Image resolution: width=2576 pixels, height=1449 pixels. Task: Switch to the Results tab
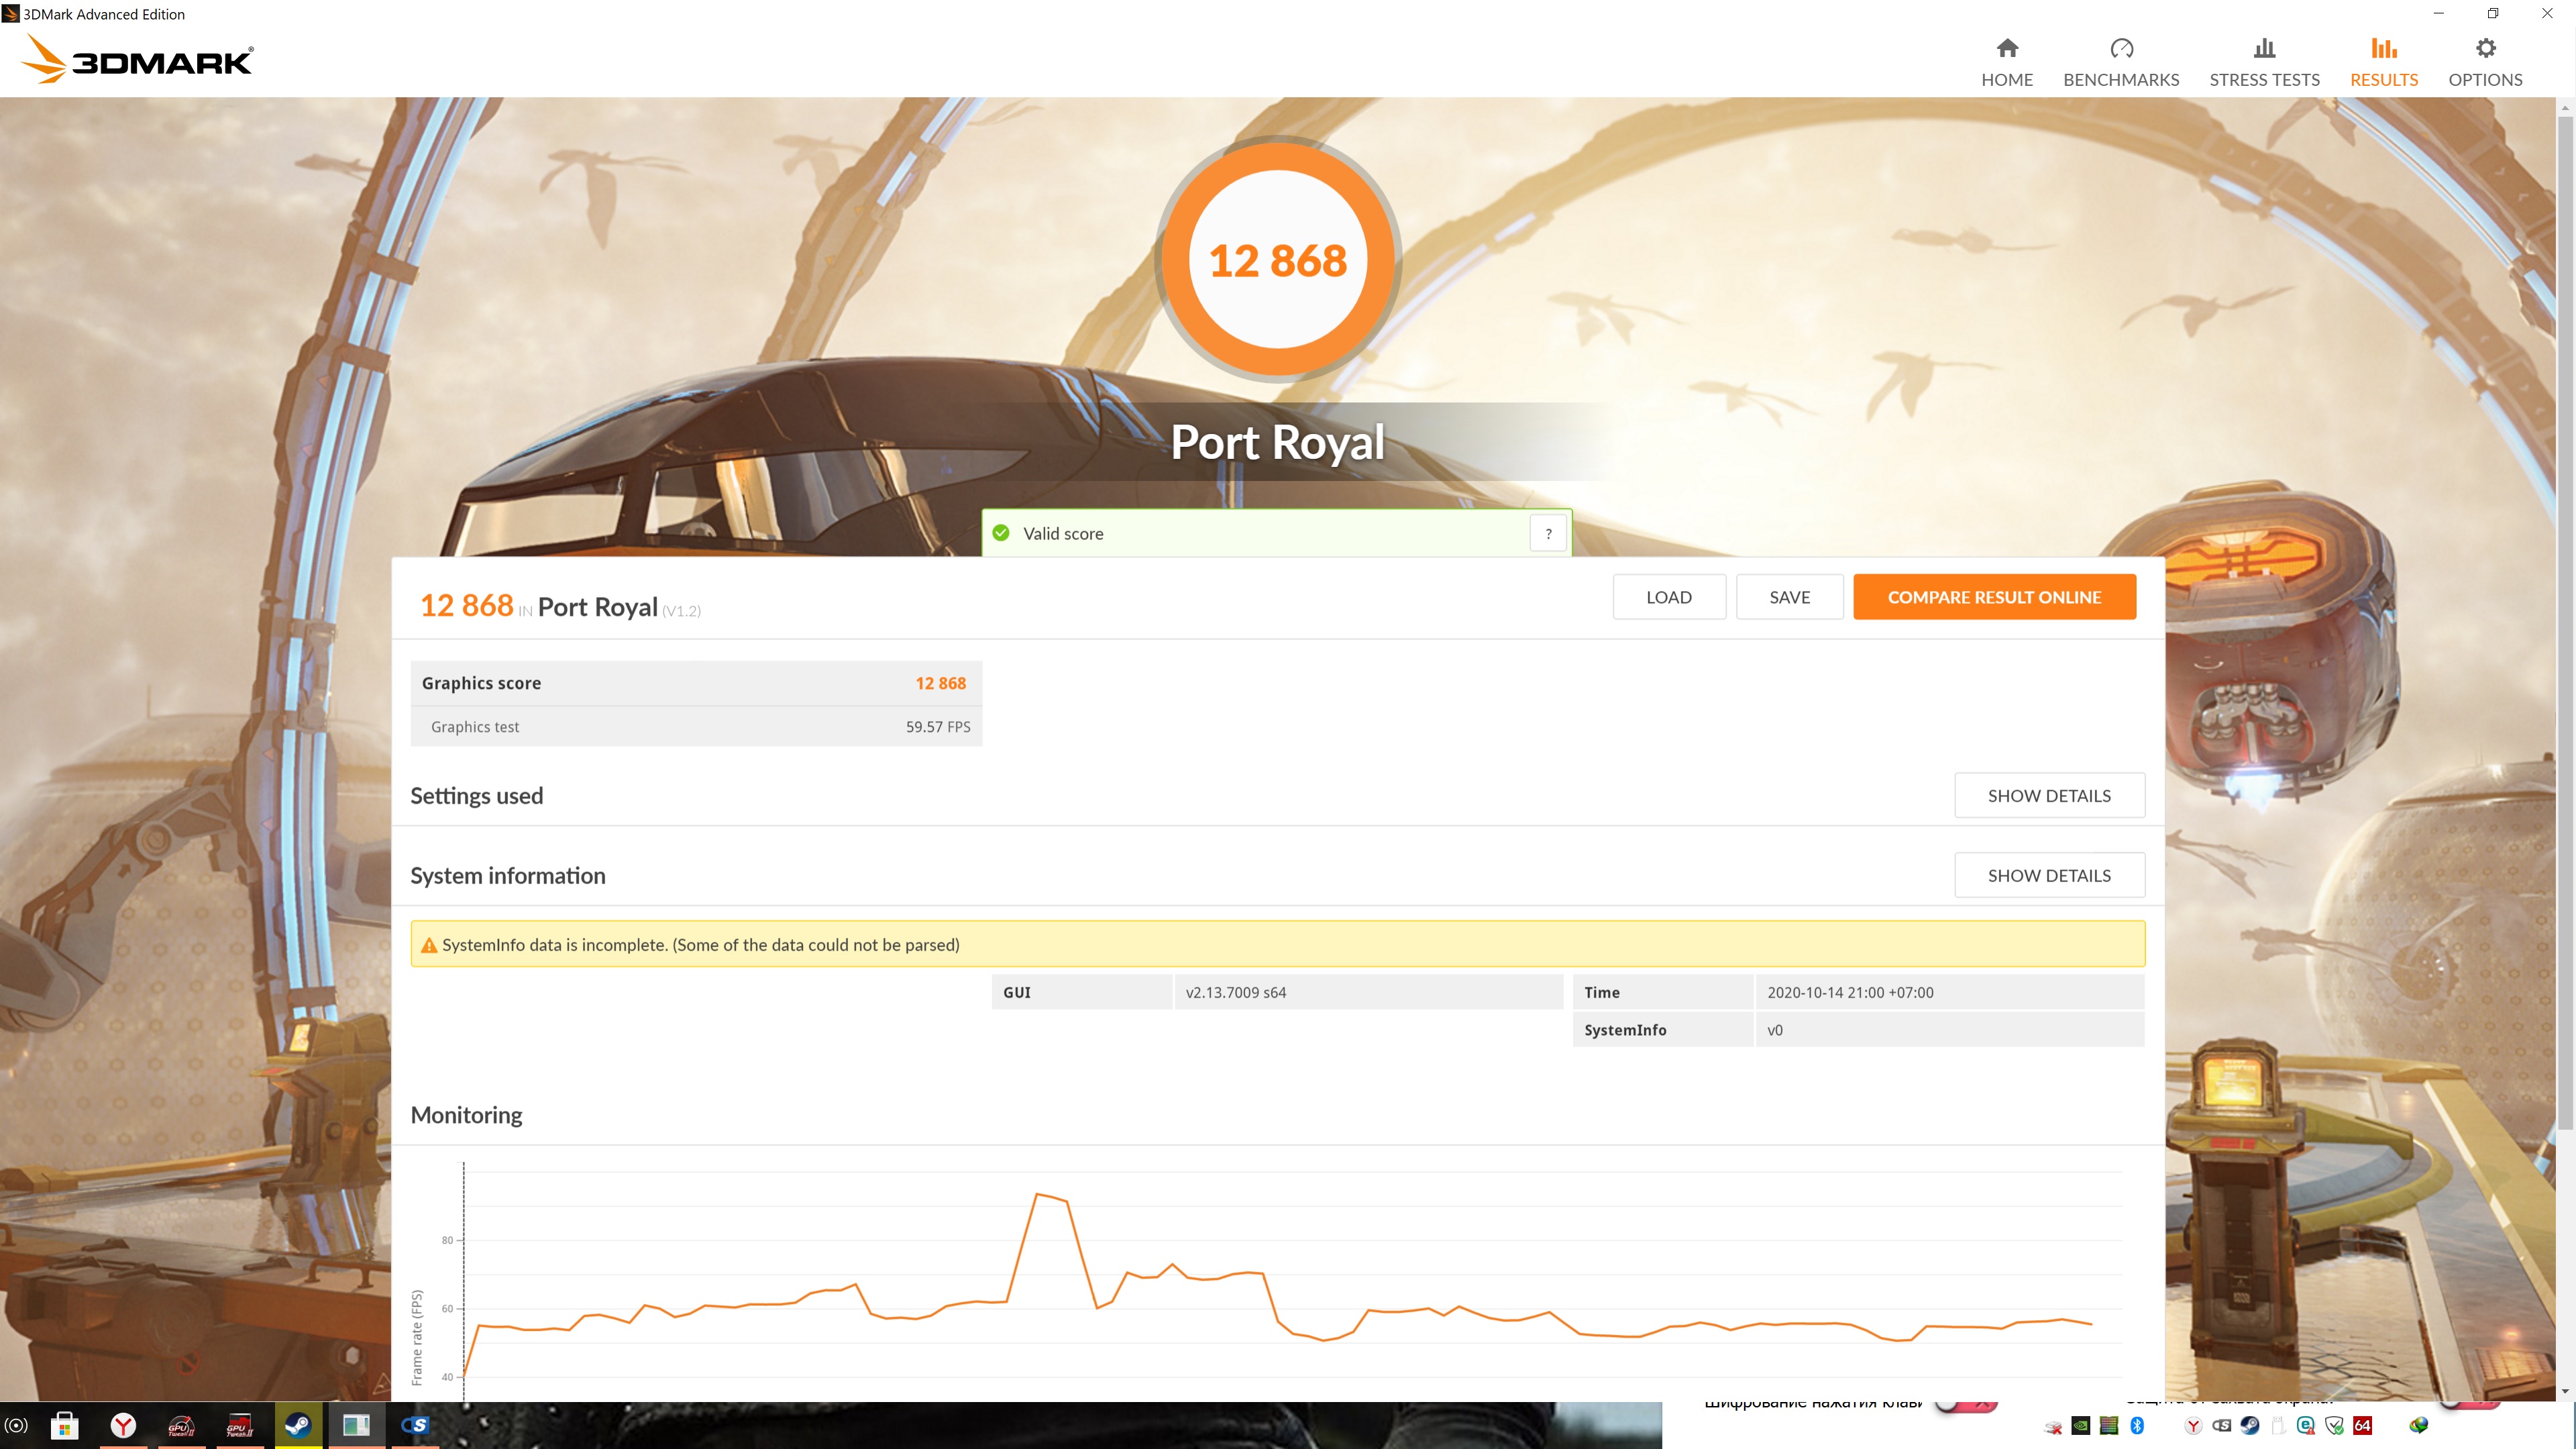(x=2383, y=62)
